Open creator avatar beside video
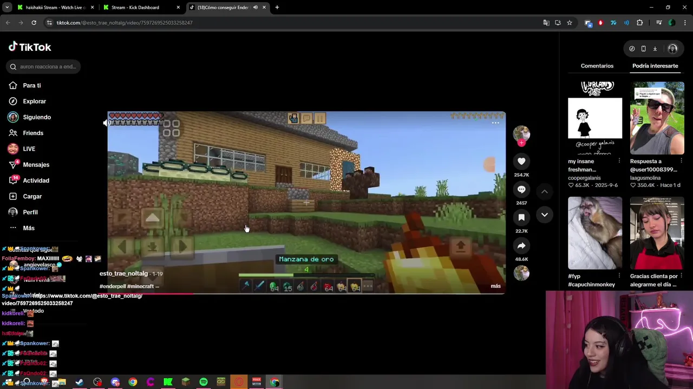Screen dimensions: 693x389 tap(521, 133)
